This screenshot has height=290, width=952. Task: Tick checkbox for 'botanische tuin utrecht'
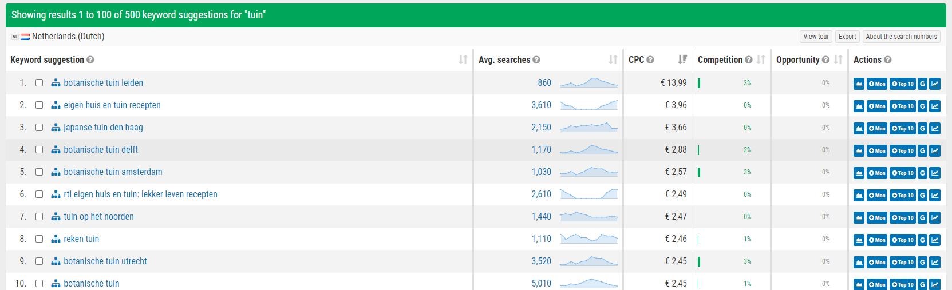(x=39, y=261)
